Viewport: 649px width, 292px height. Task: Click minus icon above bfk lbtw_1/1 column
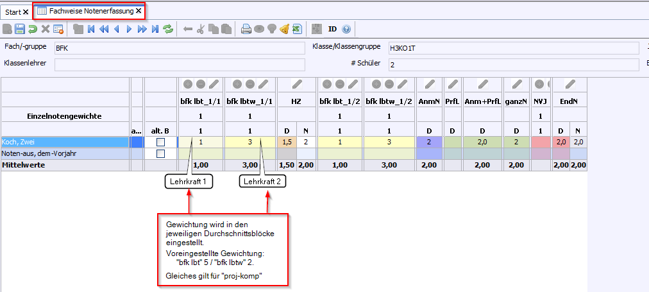point(249,84)
